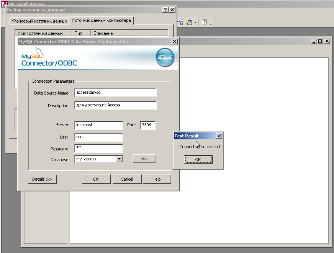Click the MySQL chain link logo icon

click(165, 57)
